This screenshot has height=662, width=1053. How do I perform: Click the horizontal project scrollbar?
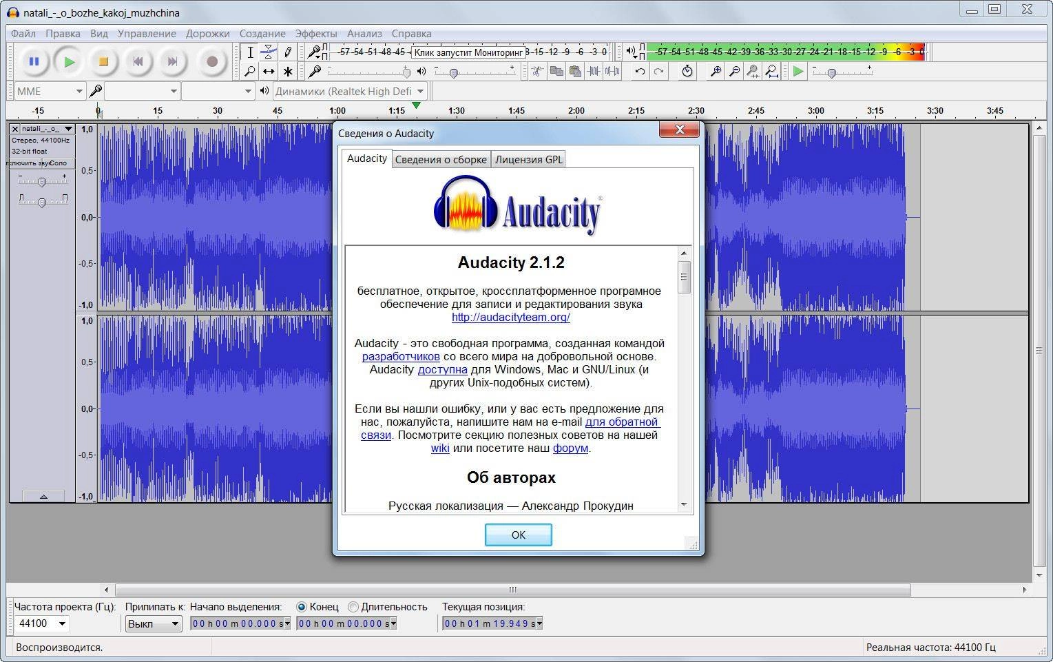(513, 590)
